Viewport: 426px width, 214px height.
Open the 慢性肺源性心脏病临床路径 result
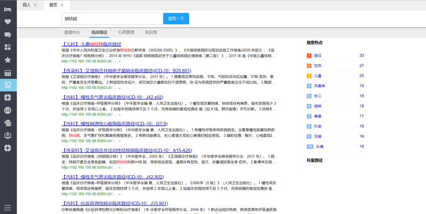[x=114, y=124]
